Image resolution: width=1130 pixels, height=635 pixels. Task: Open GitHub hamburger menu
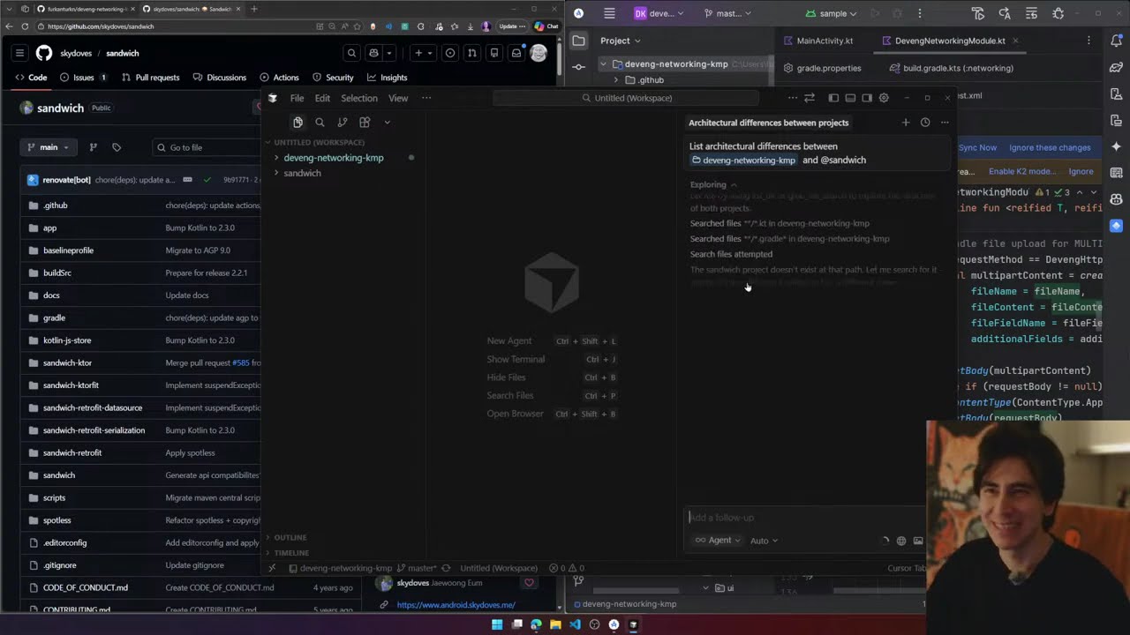click(19, 53)
